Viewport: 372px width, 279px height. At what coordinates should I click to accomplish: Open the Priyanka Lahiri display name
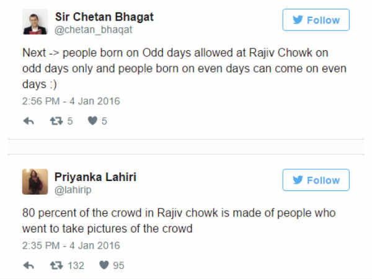pyautogui.click(x=95, y=177)
